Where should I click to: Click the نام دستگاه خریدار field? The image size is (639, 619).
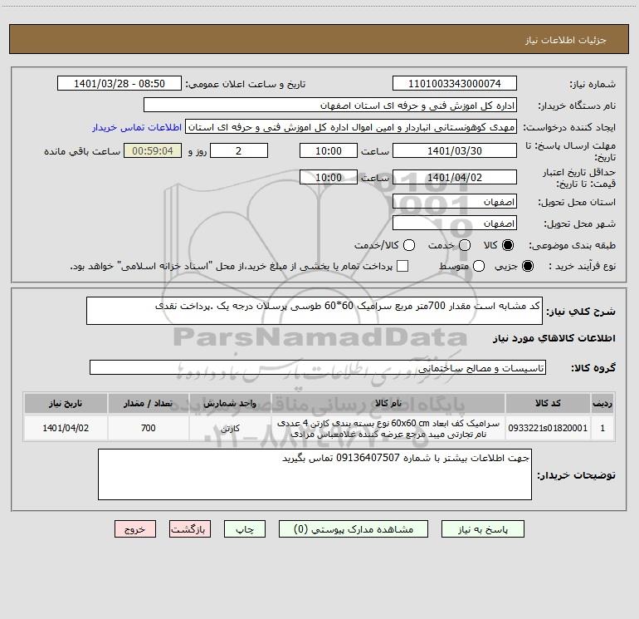click(x=330, y=106)
